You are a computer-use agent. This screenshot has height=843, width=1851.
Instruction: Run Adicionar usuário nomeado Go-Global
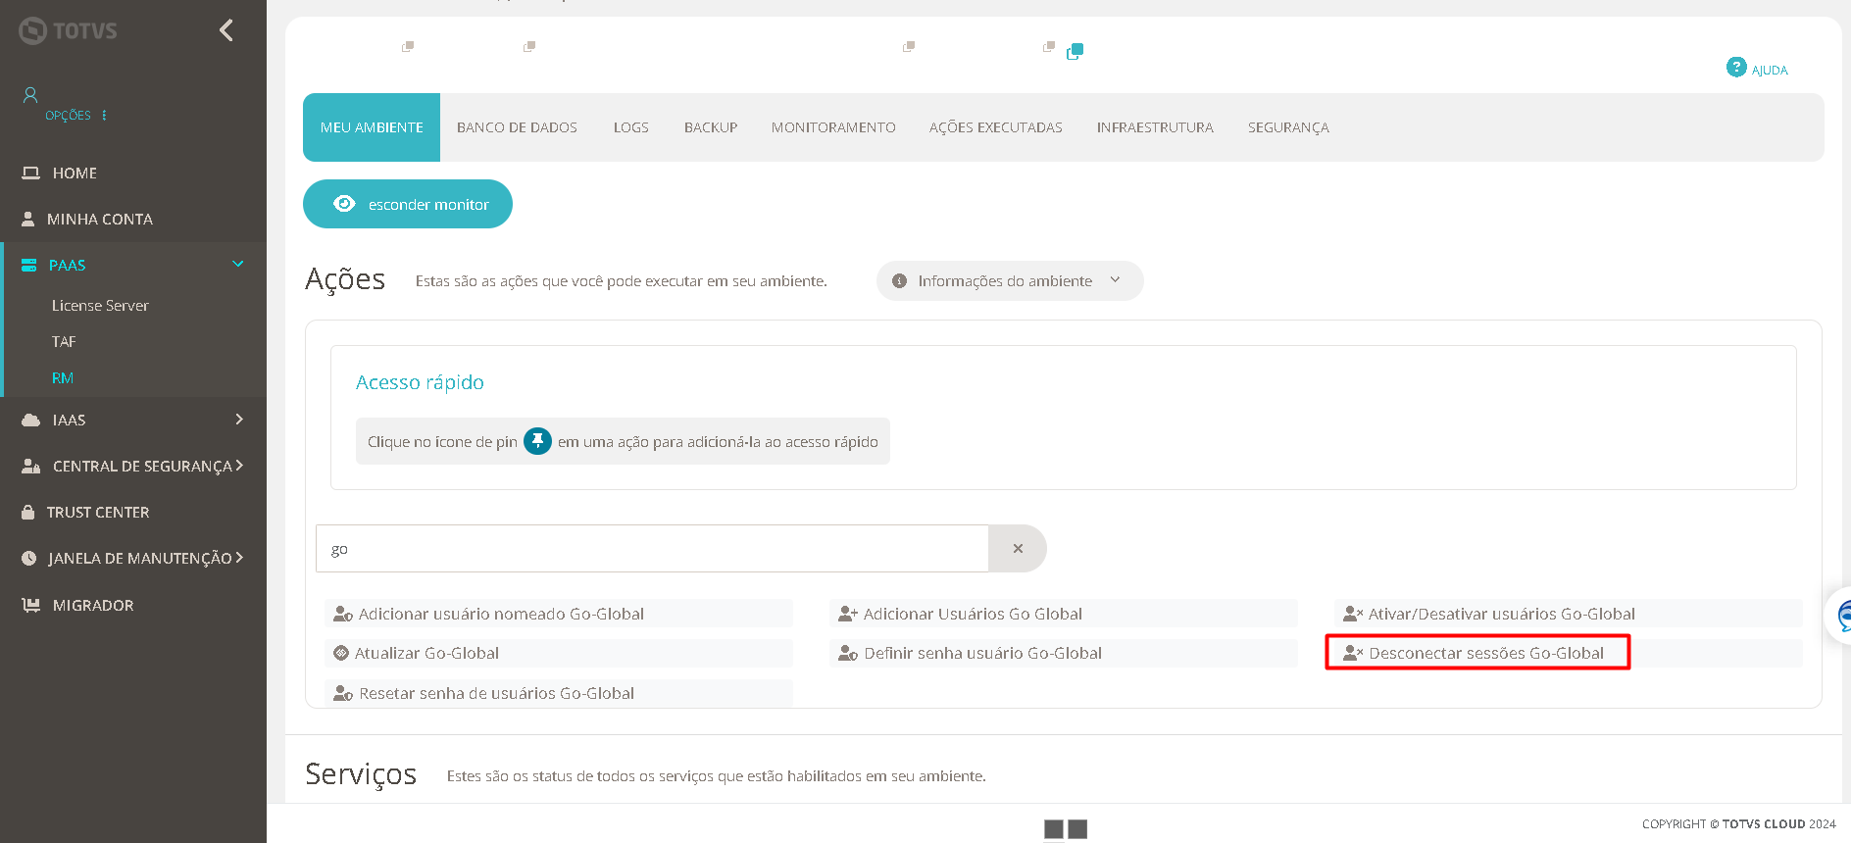click(x=559, y=614)
